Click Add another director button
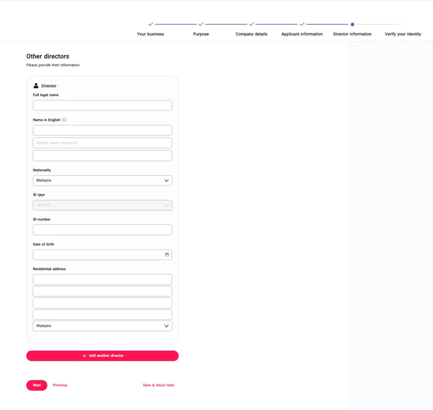The image size is (433, 410). (103, 355)
